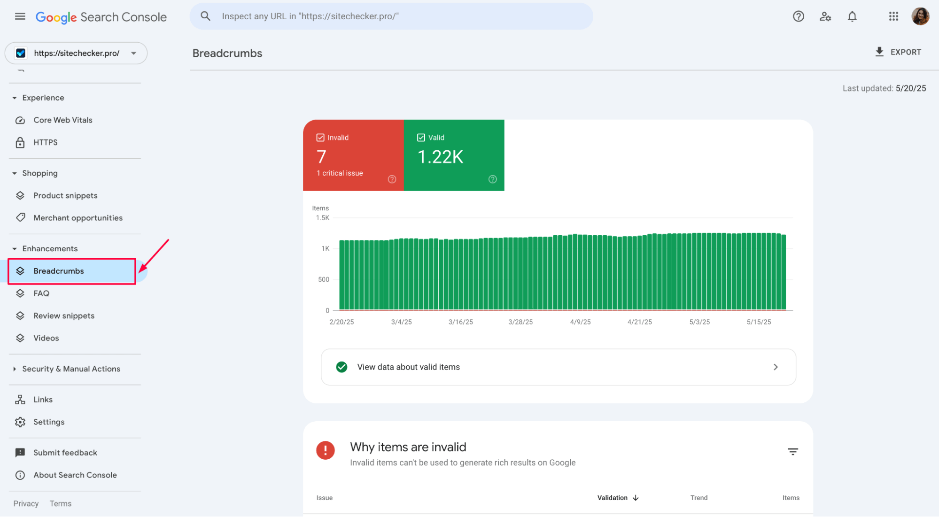Open the property selector dropdown
Screen dimensions: 939x517
(134, 53)
